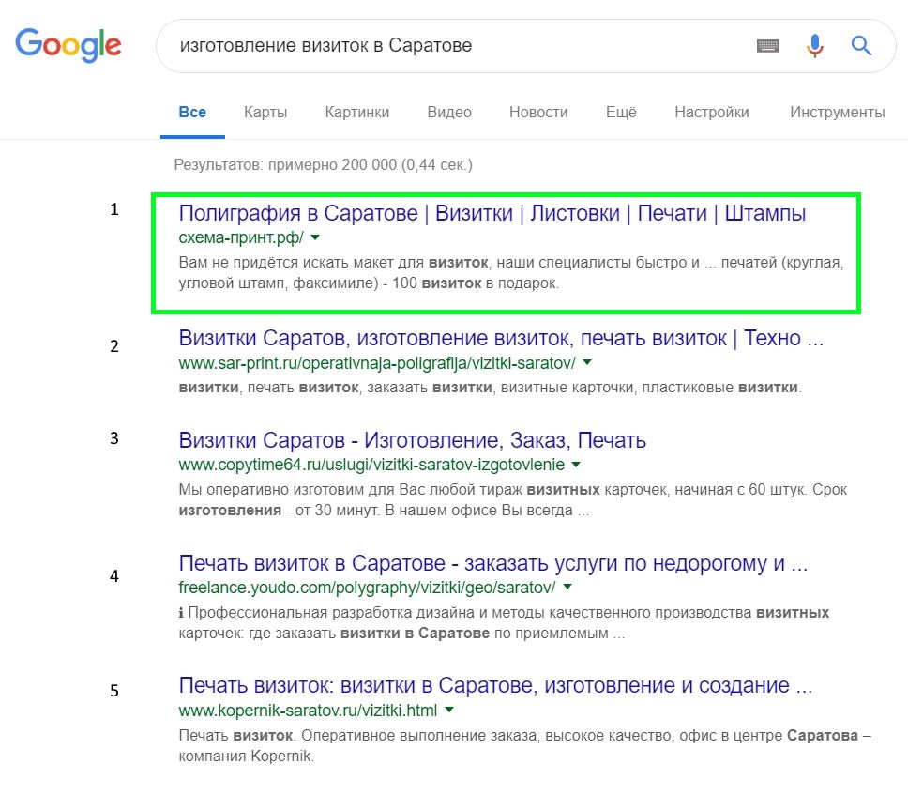908x795 pixels.
Task: Switch to the Карты tab
Action: click(x=265, y=112)
